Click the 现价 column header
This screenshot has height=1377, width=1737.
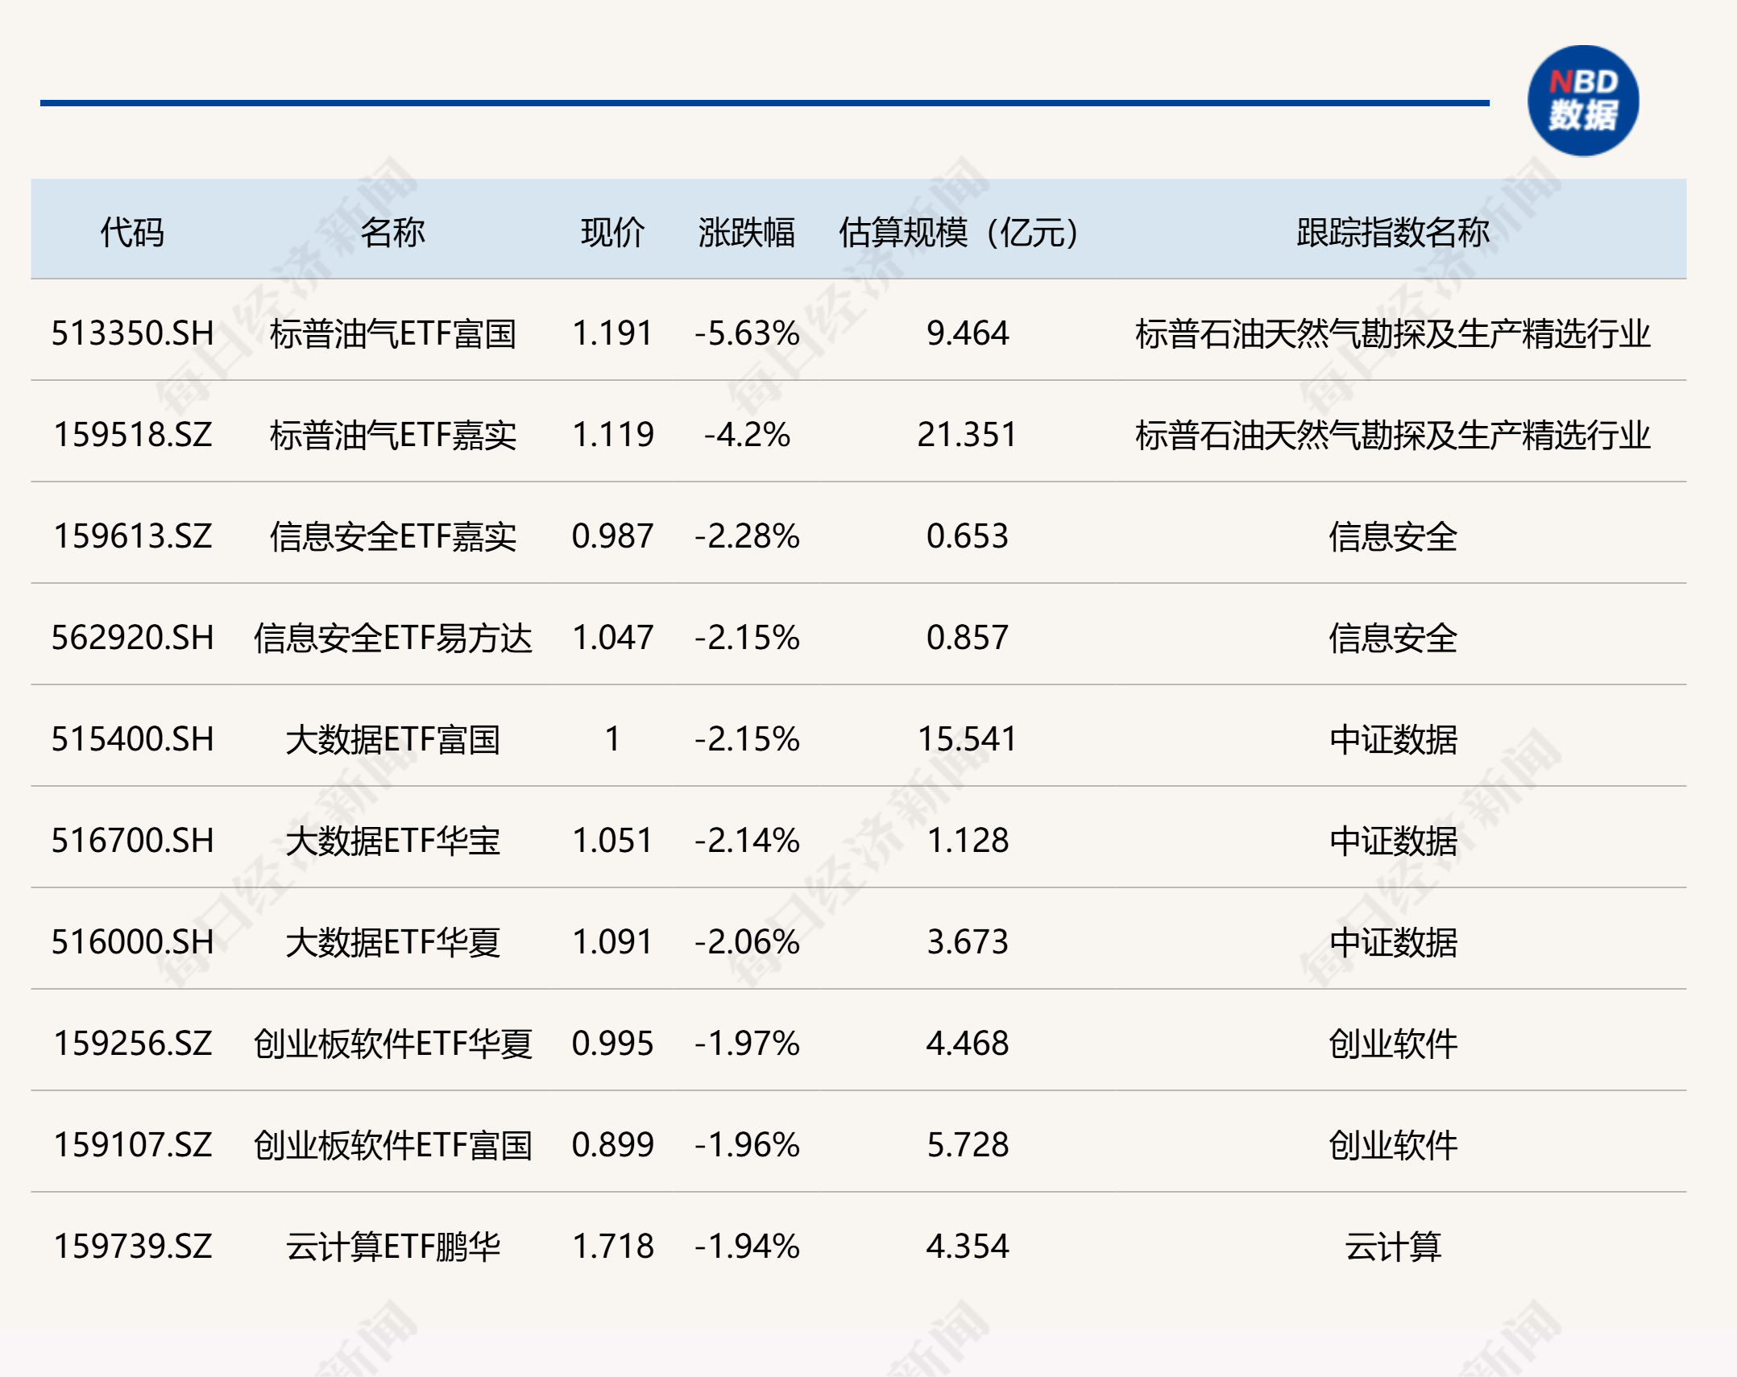(x=609, y=231)
